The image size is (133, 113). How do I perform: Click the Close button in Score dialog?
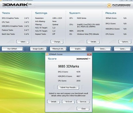pos(83,109)
